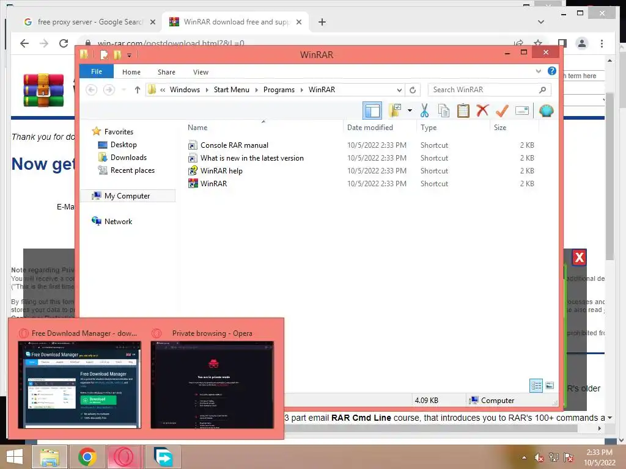The width and height of the screenshot is (626, 469).
Task: Switch to details view in status bar
Action: pyautogui.click(x=536, y=385)
